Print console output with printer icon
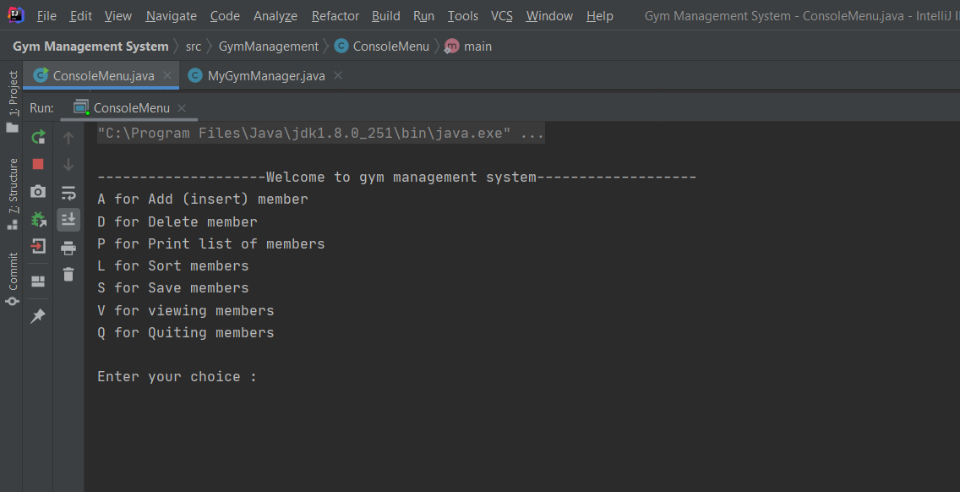The width and height of the screenshot is (960, 492). [68, 248]
